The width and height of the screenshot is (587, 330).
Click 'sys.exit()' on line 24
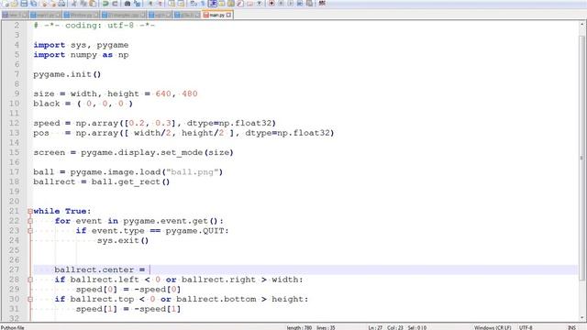pos(123,240)
